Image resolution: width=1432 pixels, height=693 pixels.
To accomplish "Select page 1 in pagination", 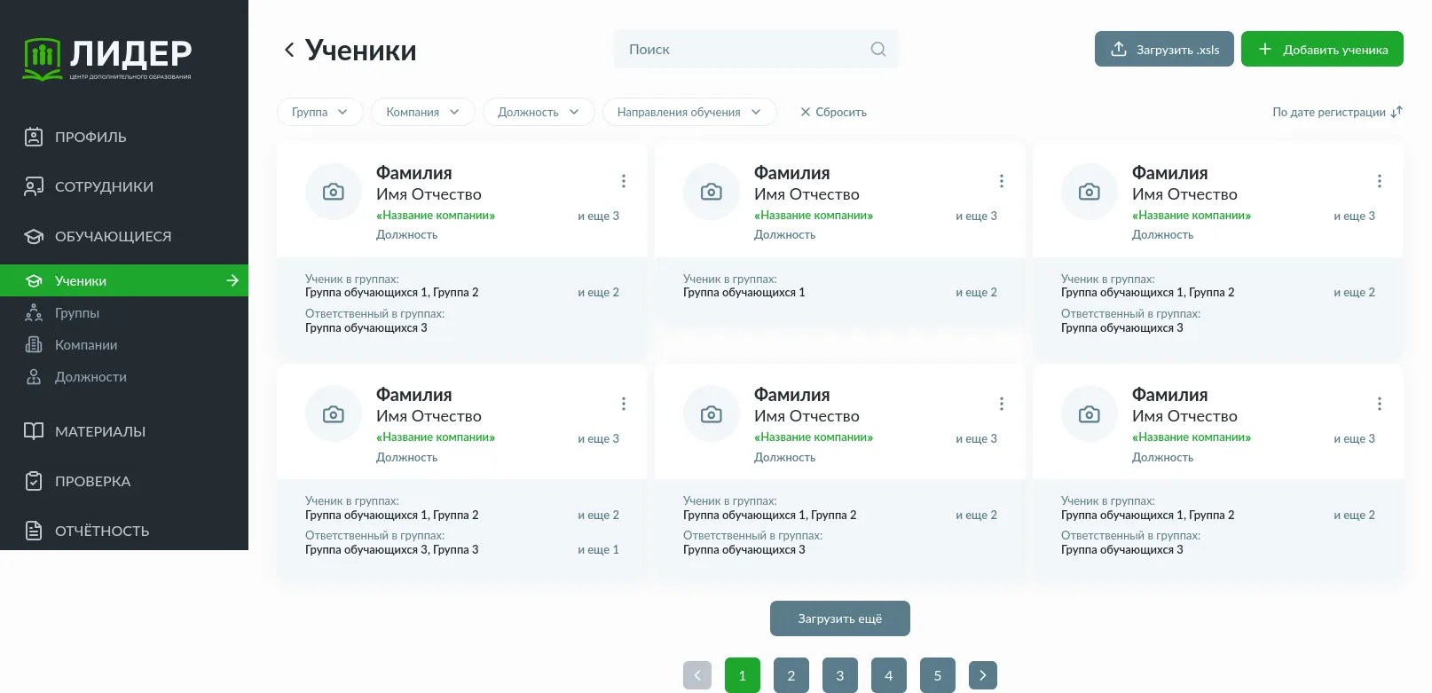I will (x=743, y=675).
